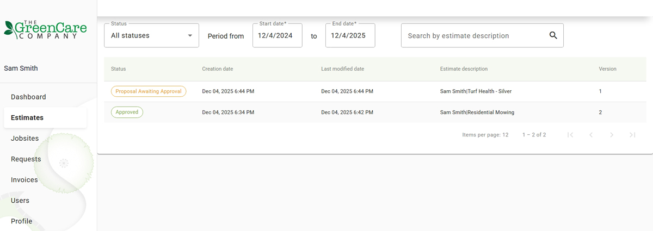Click last modified Dec 04, 2025 6:42 PM
Viewport: 653px width, 231px height.
347,113
